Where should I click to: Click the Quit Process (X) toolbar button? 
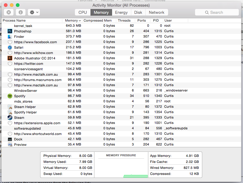pyautogui.click(x=9, y=12)
